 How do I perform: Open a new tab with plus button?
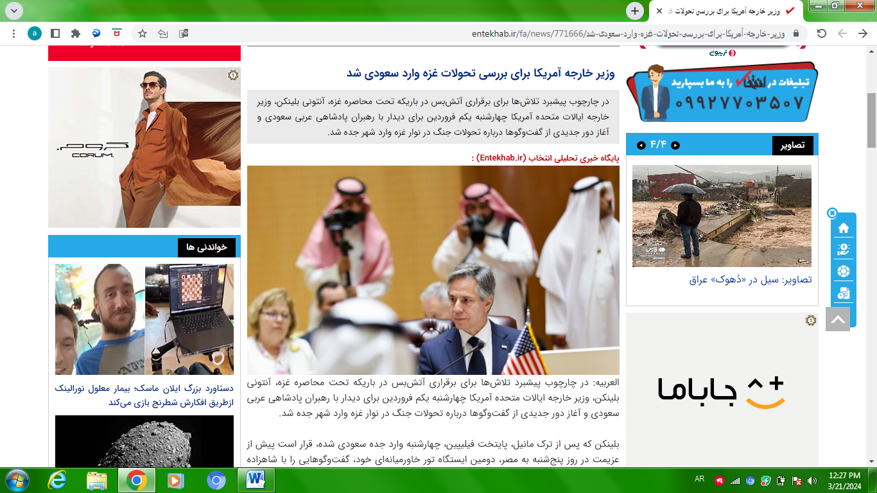click(x=635, y=11)
